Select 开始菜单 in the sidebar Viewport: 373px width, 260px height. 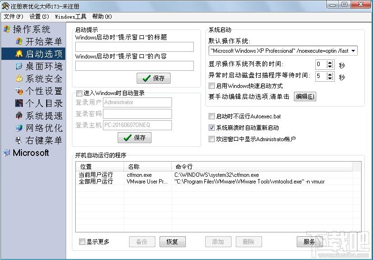(44, 41)
